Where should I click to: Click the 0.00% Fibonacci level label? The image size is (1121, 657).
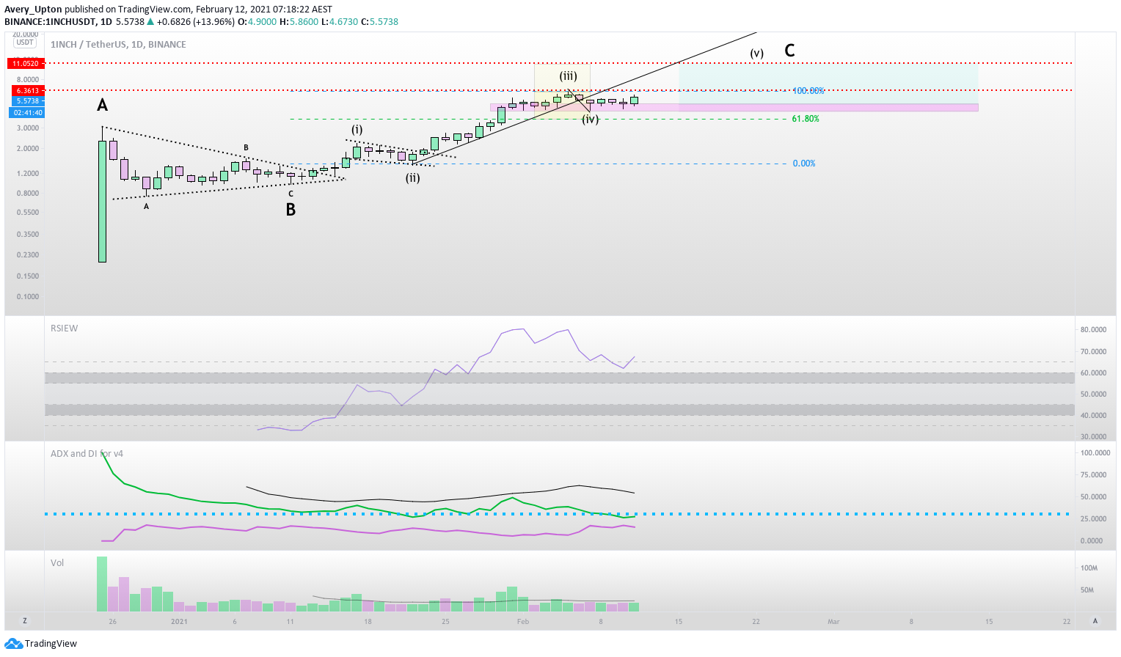[x=804, y=164]
